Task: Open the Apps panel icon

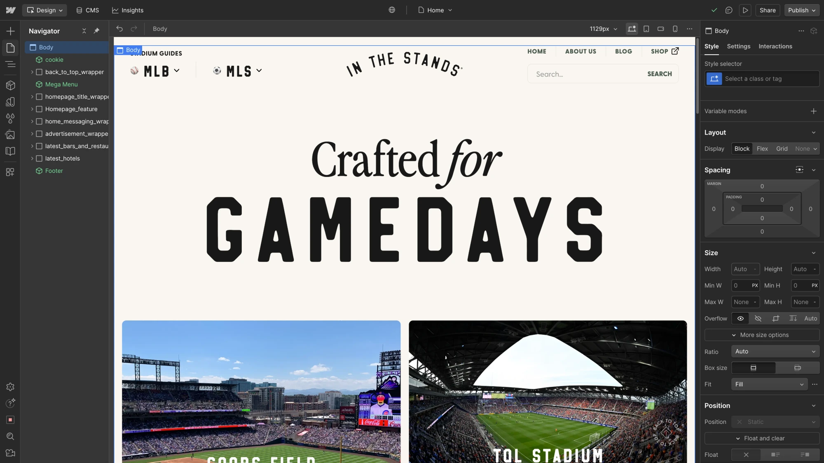Action: (x=10, y=172)
